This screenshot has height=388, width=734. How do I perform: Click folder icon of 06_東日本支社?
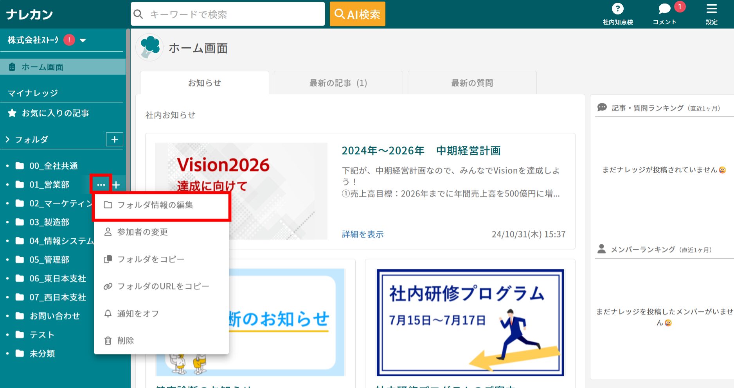click(x=20, y=278)
